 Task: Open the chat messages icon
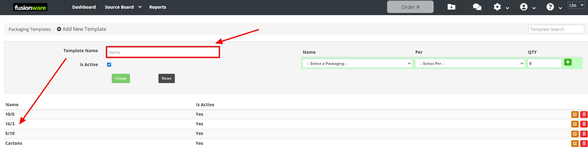point(477,7)
